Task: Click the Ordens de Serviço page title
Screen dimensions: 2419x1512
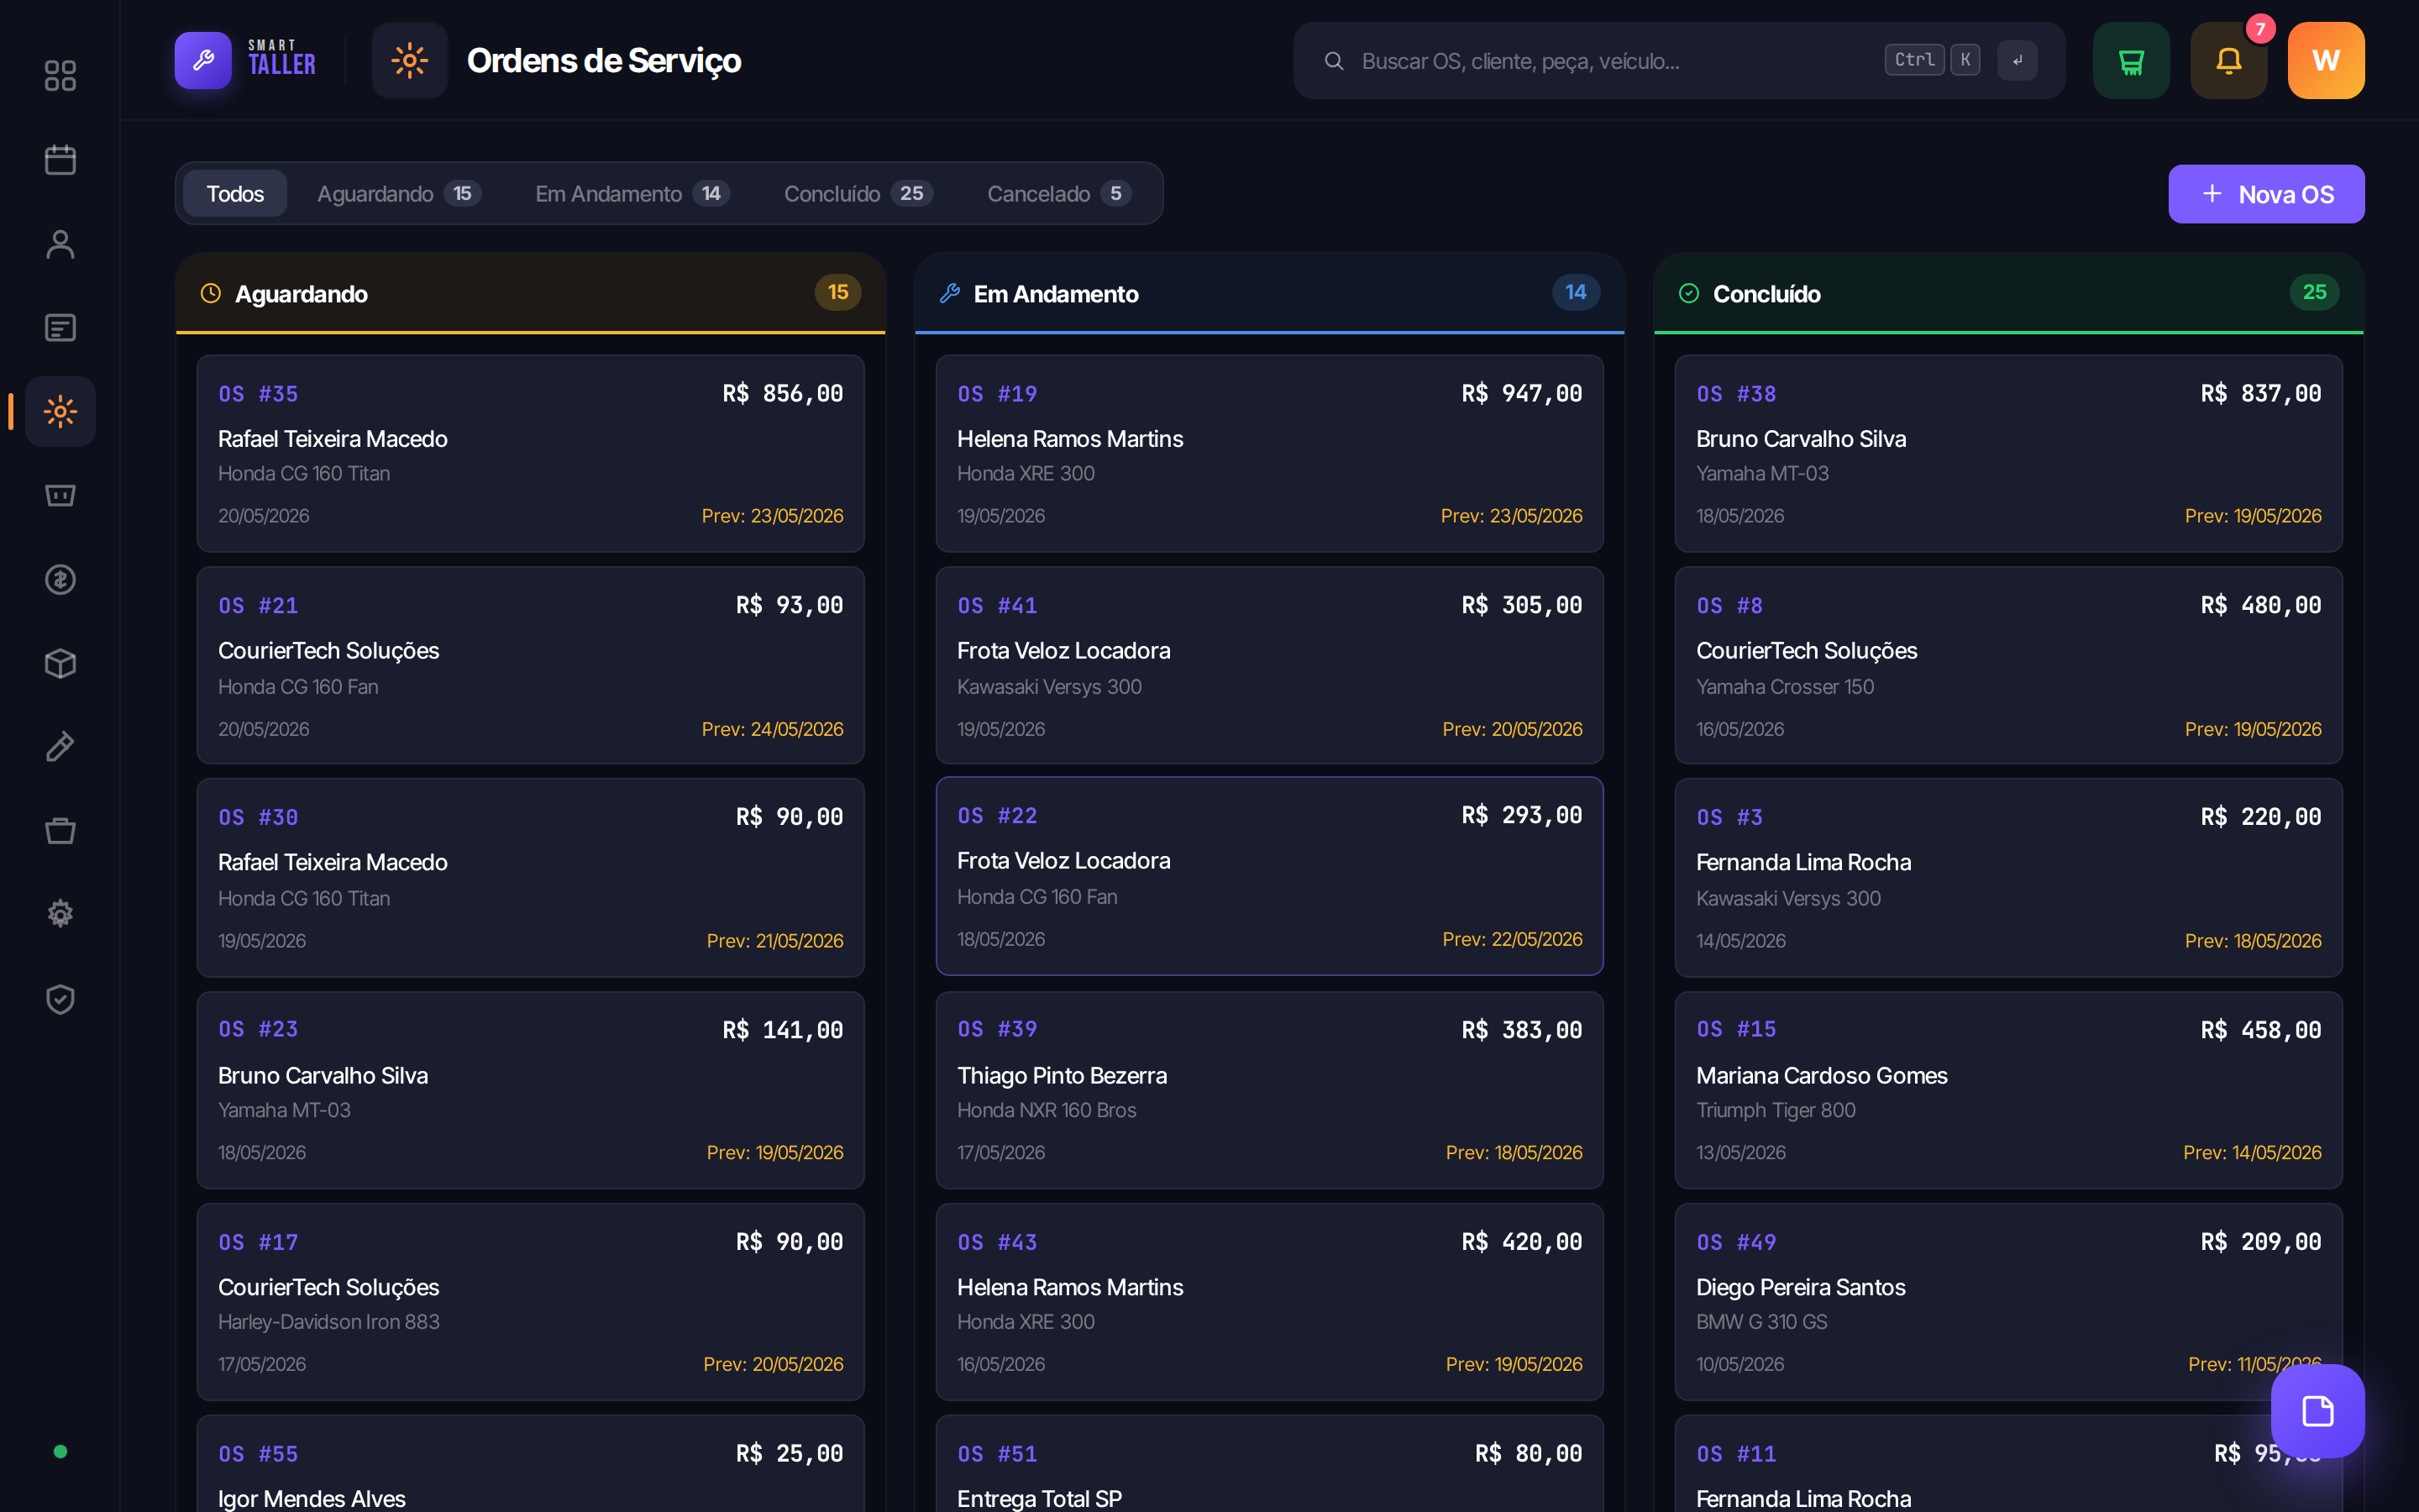Action: [x=604, y=60]
